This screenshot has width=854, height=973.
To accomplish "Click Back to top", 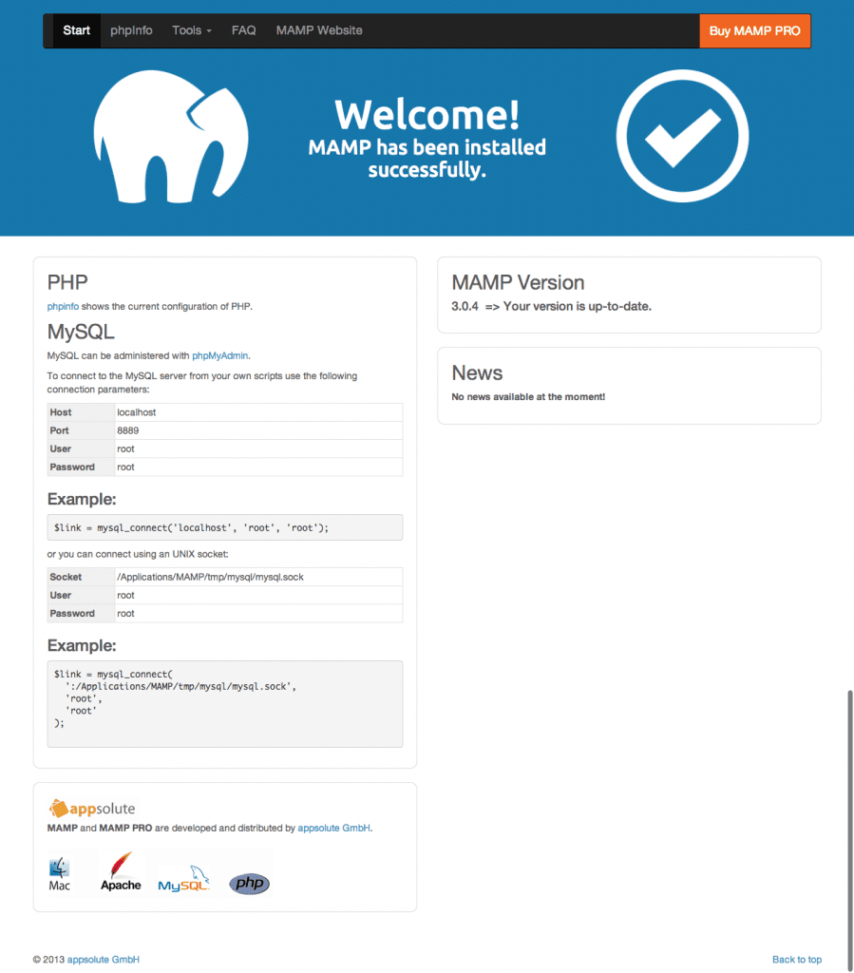I will (x=796, y=959).
